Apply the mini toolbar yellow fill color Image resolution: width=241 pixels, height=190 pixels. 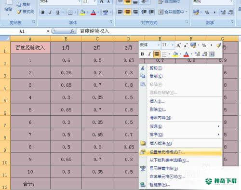[x=175, y=54]
